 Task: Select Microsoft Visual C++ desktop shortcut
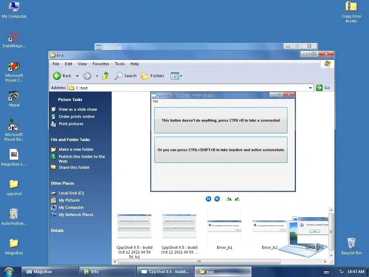(14, 72)
